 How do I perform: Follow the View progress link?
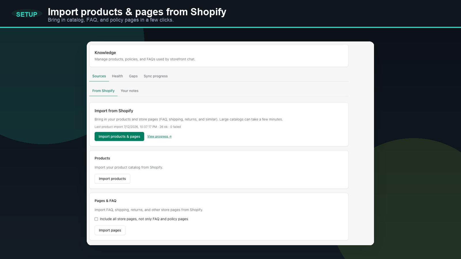coord(159,137)
